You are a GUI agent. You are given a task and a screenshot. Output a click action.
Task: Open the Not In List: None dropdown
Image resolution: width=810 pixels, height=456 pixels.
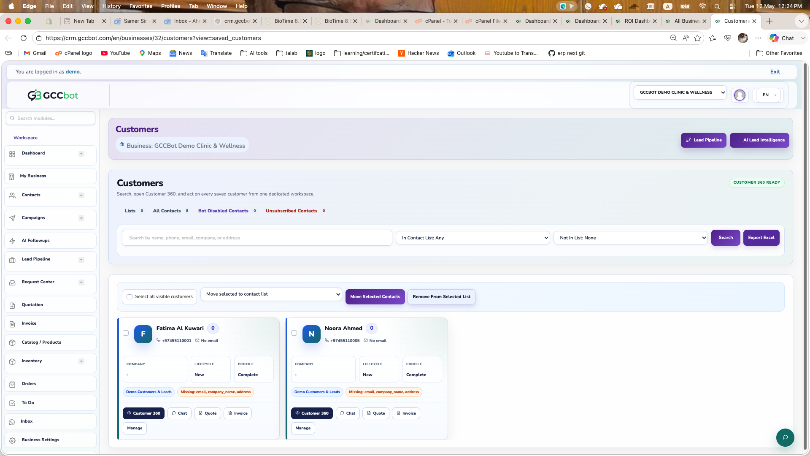631,238
